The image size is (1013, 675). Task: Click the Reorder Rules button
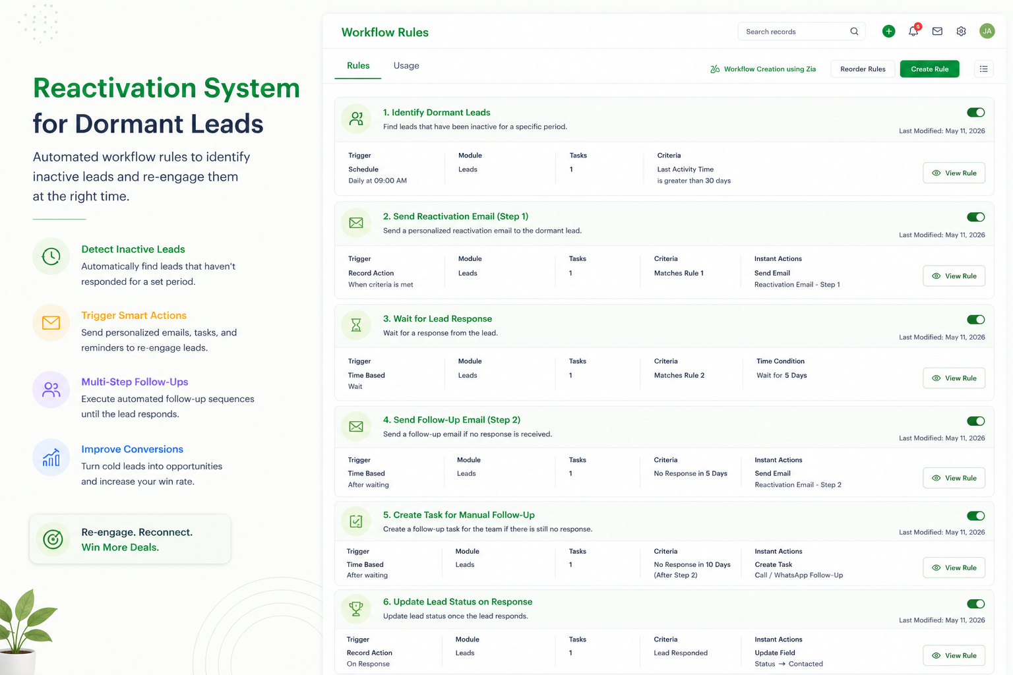point(863,69)
